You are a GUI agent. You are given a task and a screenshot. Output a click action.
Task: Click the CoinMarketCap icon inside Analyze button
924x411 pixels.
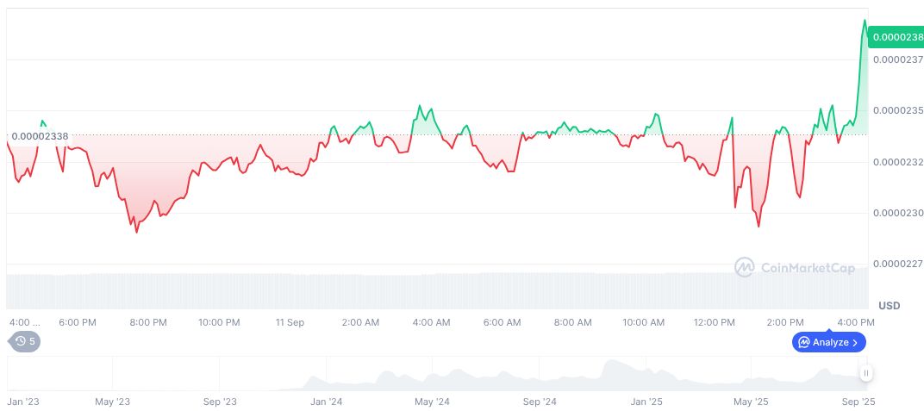coord(803,342)
